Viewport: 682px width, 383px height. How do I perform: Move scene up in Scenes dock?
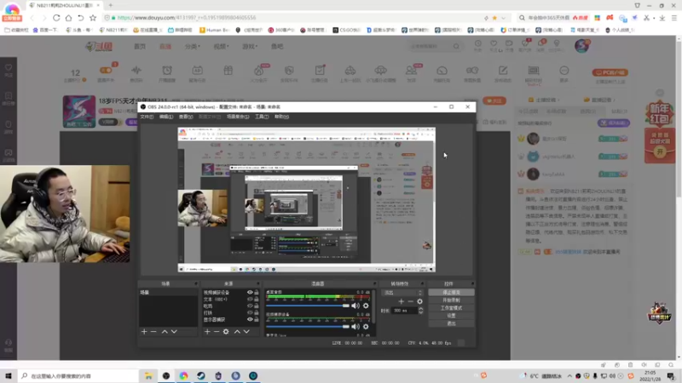pos(165,332)
